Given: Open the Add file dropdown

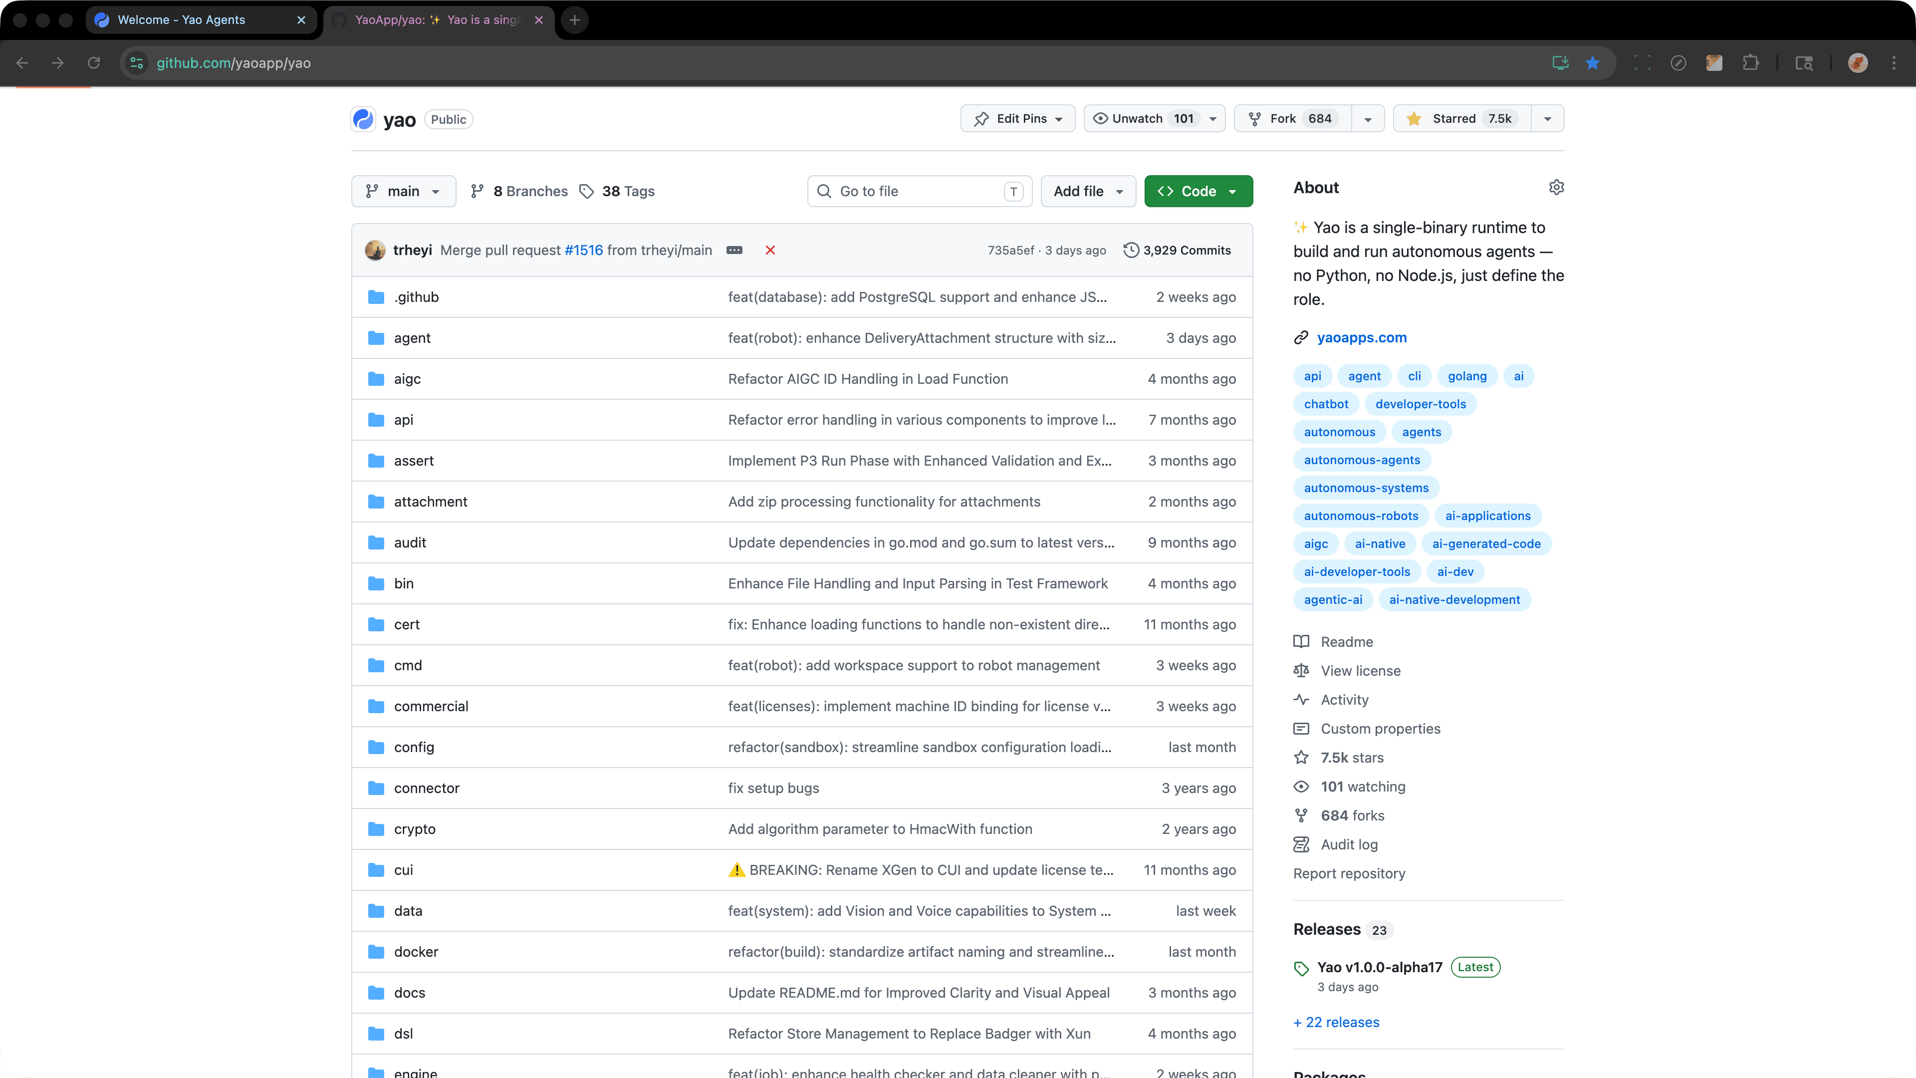Looking at the screenshot, I should [1088, 191].
